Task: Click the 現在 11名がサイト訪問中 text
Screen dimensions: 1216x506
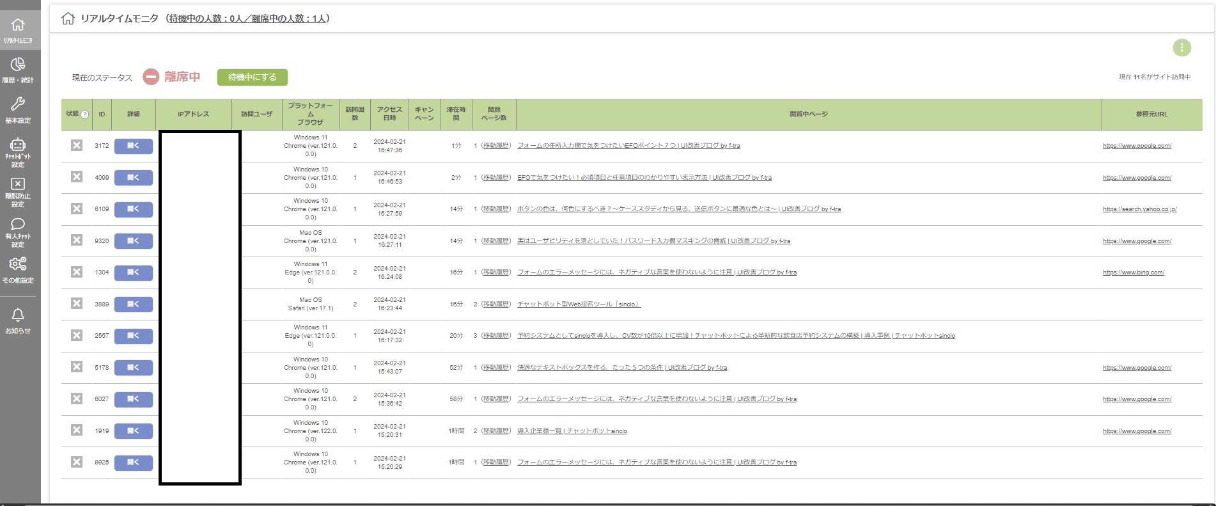Action: click(1155, 77)
